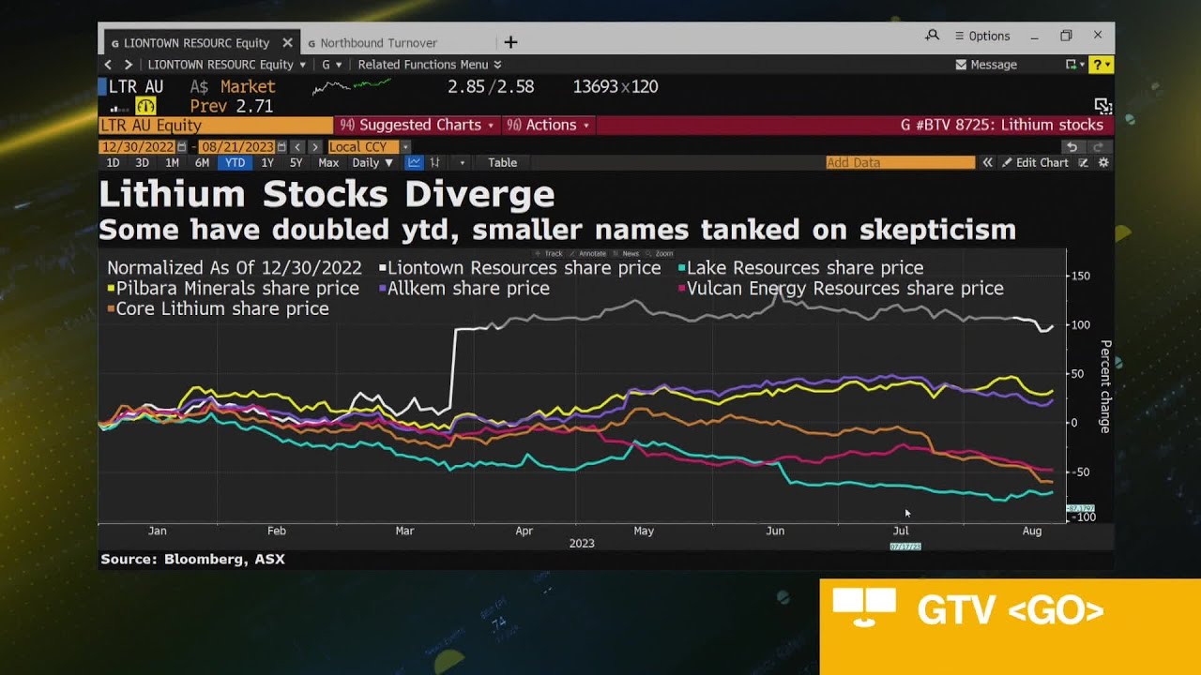Open chart settings gear icon
Image resolution: width=1201 pixels, height=675 pixels.
tap(1103, 162)
